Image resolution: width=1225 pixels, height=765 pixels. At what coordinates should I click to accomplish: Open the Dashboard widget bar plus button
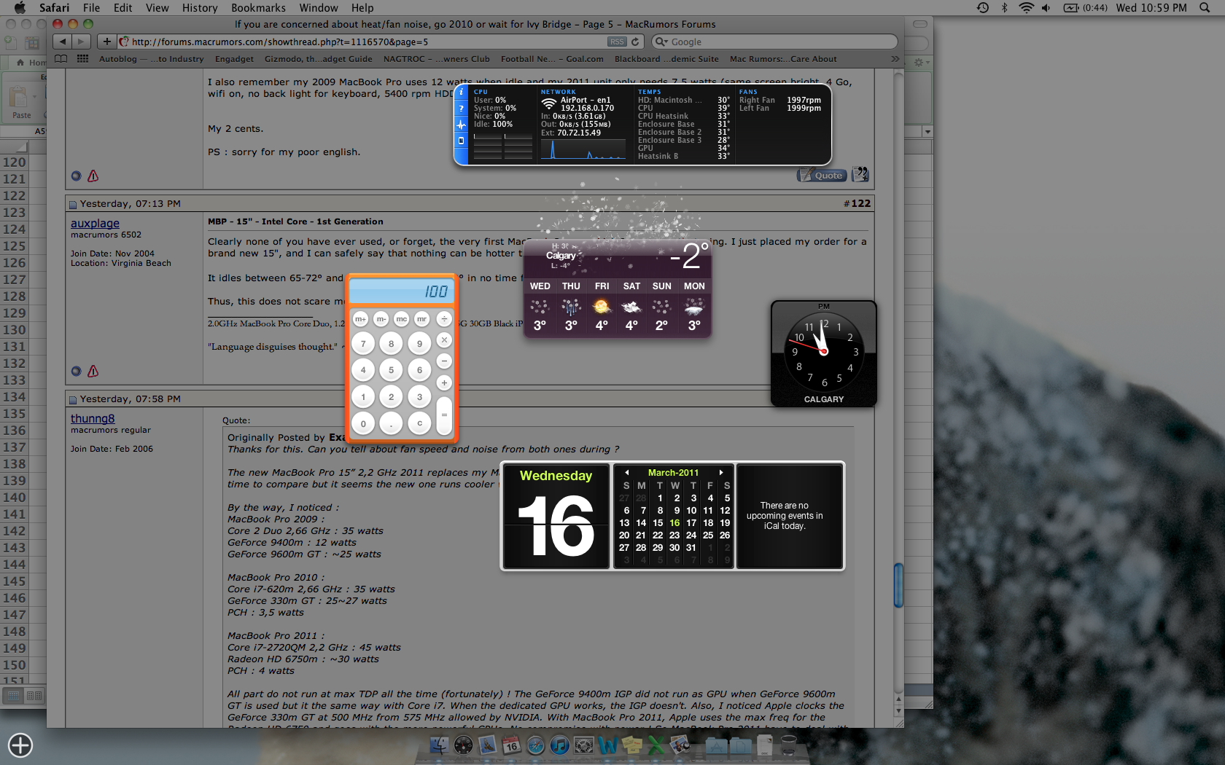pos(20,745)
